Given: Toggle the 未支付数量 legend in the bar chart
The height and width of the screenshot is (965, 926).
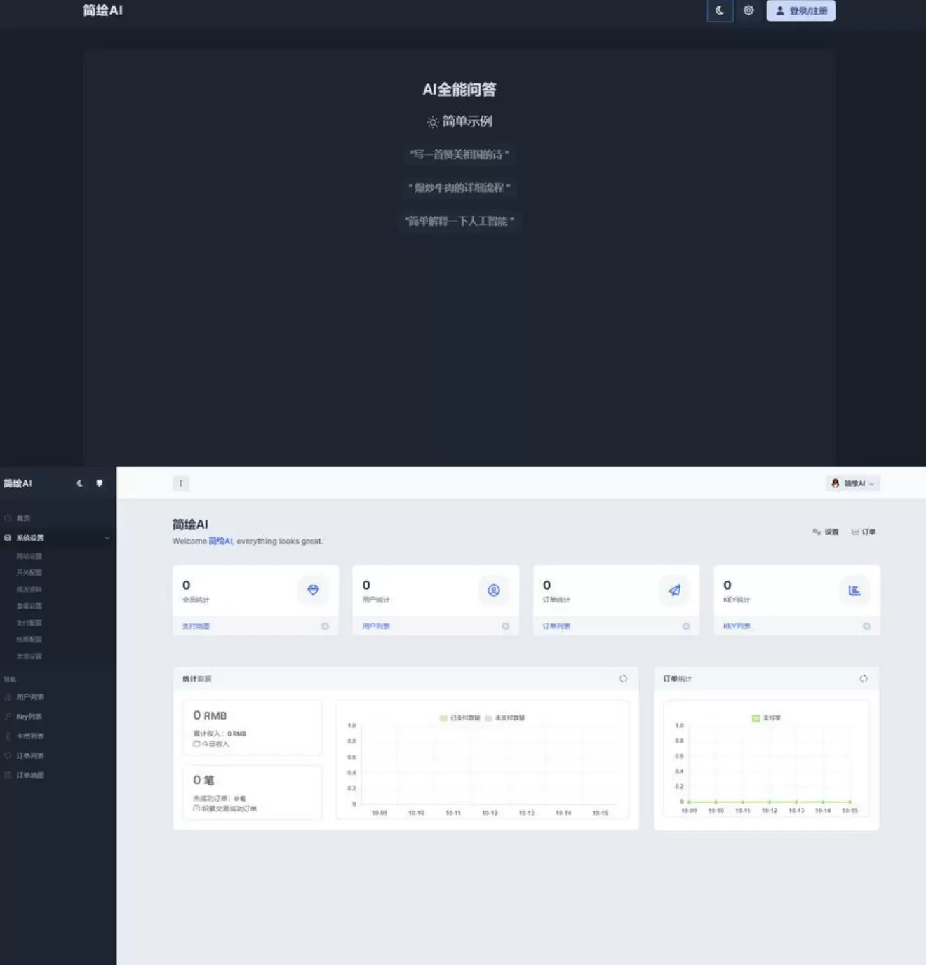Looking at the screenshot, I should pyautogui.click(x=505, y=718).
